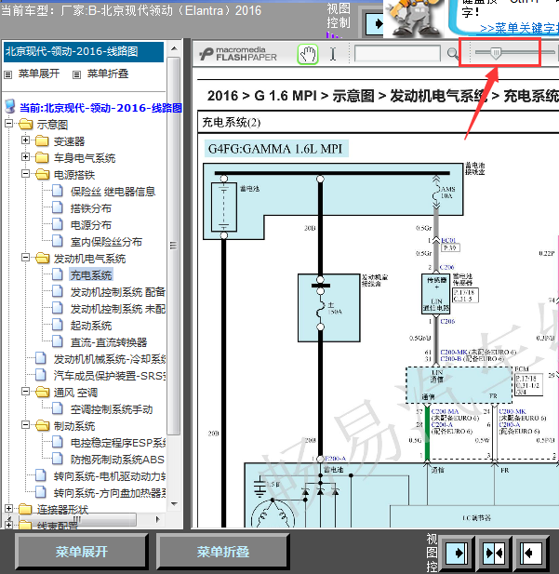Click the document icon beside 电源分布

(58, 224)
